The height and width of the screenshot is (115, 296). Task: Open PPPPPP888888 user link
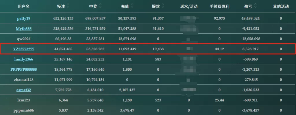click(24, 69)
